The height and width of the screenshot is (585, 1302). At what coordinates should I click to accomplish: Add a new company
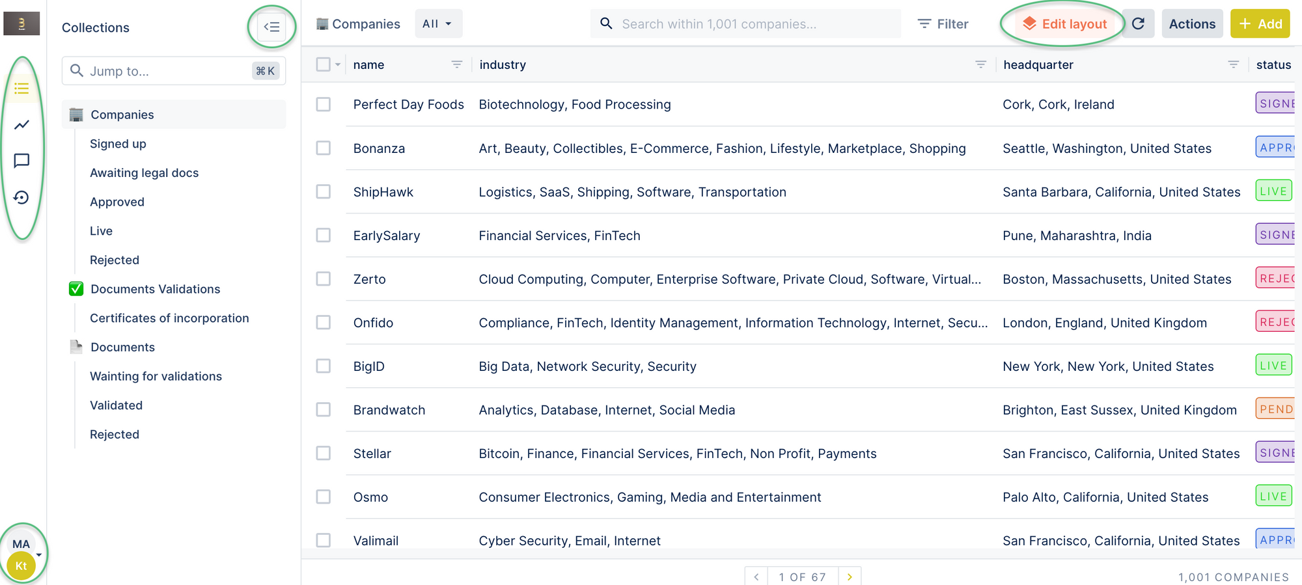tap(1260, 24)
